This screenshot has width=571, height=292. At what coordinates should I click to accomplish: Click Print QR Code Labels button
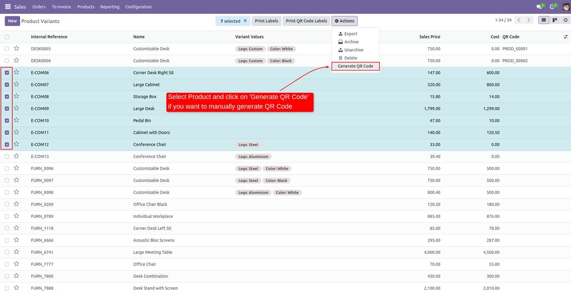tap(306, 21)
